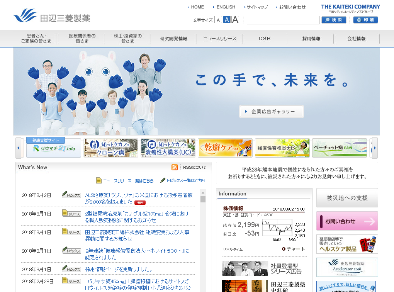
Task: Open 被災地への支援 button
Action: [347, 198]
